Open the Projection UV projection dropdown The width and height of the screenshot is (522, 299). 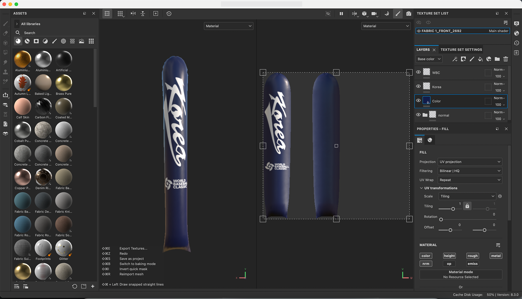[x=470, y=162]
